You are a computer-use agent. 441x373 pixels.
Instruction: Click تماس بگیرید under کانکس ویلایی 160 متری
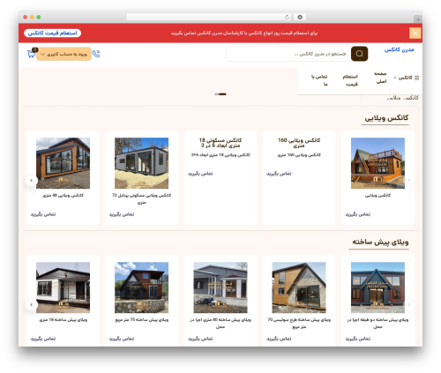point(279,174)
